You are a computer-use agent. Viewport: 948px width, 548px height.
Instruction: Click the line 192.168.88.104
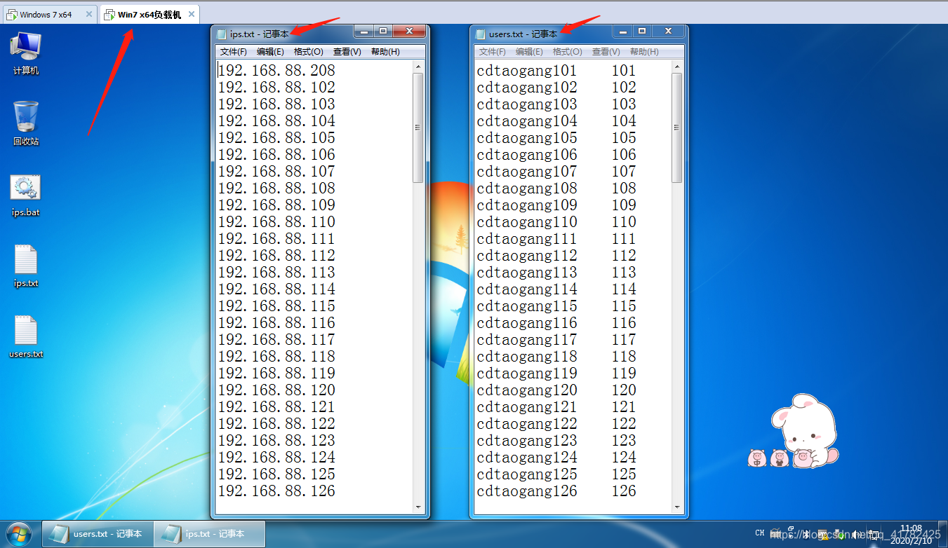pos(276,121)
